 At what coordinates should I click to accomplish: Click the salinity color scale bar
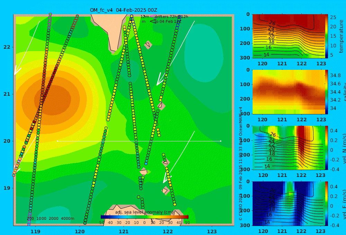tap(327, 92)
